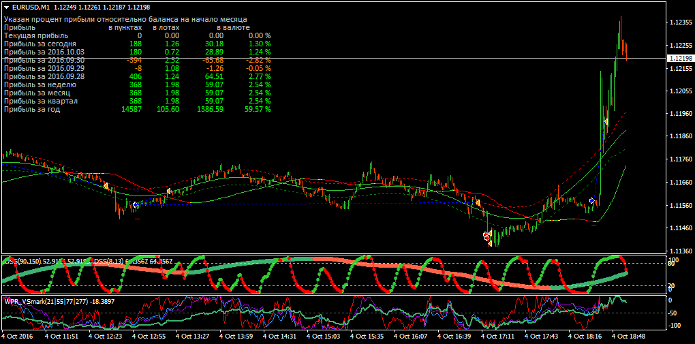This screenshot has width=695, height=344.
Task: Click the 'Текущая прибыль' row label
Action: [x=36, y=35]
